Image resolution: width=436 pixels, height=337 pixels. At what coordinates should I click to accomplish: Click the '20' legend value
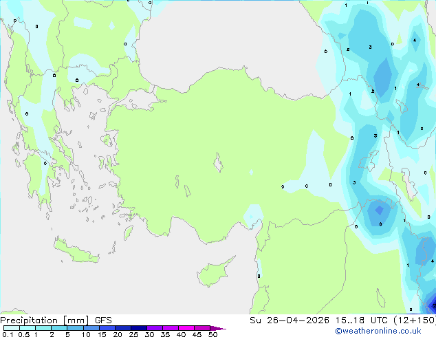point(118,334)
